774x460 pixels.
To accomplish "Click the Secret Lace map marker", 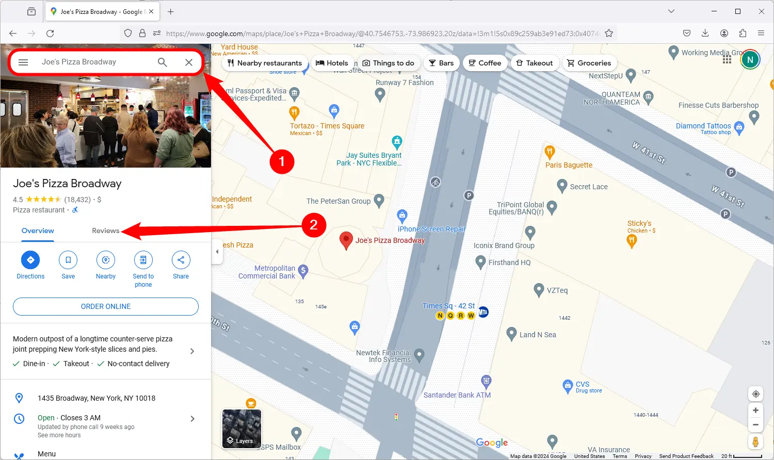I will click(562, 186).
